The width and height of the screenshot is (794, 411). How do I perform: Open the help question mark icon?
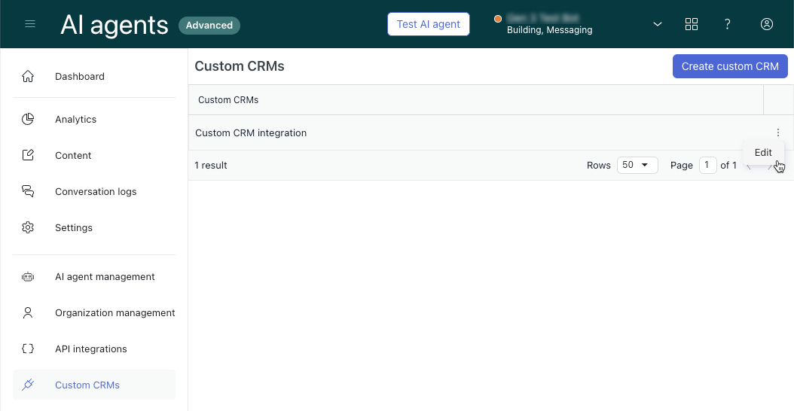tap(728, 24)
